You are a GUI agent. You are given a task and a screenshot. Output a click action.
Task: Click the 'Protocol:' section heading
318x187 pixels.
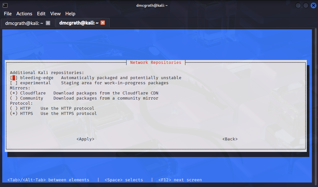click(x=21, y=103)
